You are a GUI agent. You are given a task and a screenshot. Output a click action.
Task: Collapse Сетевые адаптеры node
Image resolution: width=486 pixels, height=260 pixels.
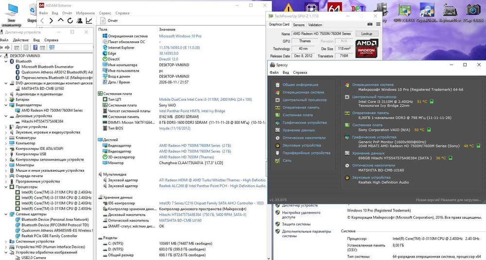(x=6, y=214)
